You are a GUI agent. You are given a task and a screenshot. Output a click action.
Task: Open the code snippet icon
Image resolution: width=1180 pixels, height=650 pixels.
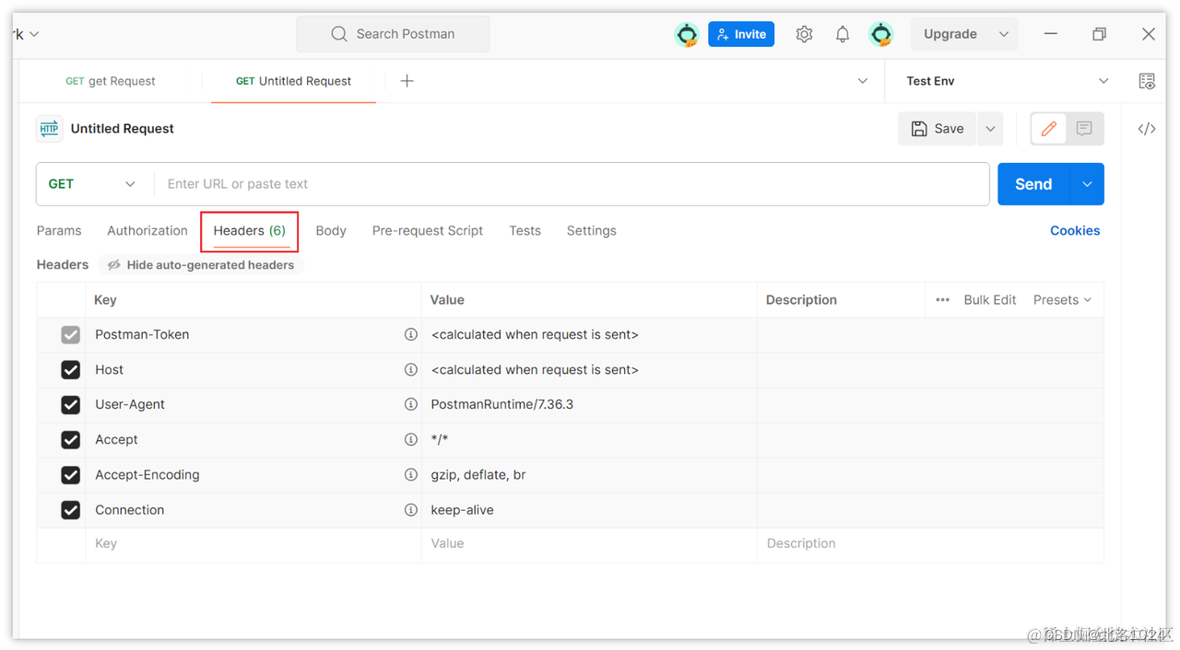point(1147,129)
